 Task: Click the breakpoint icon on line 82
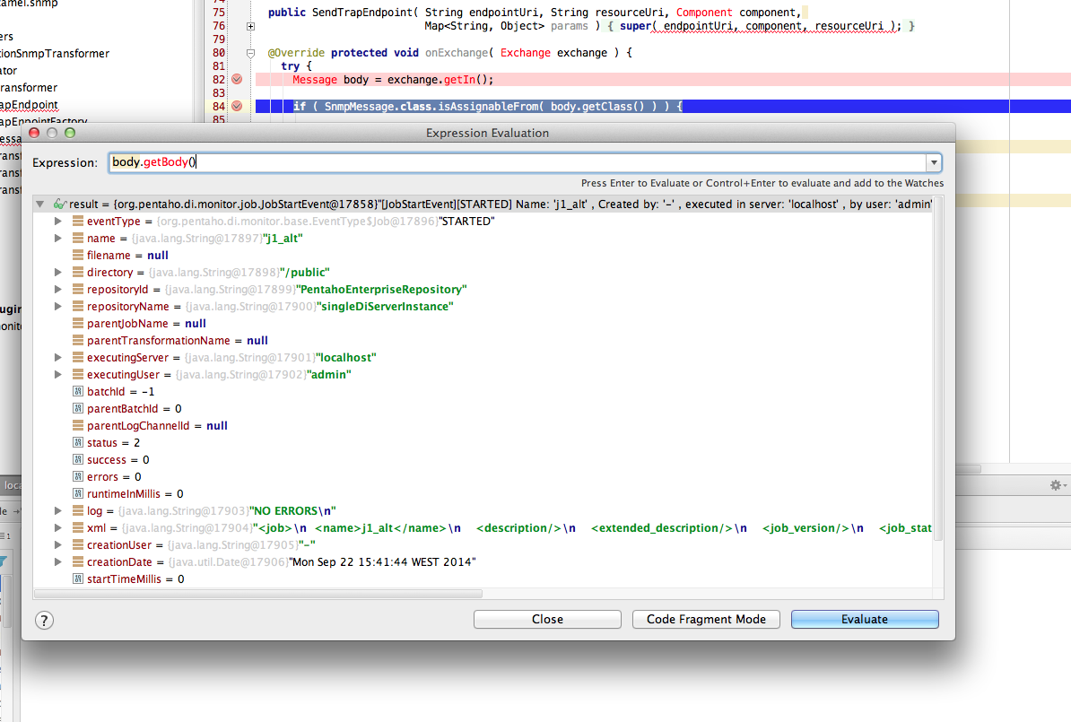click(237, 79)
